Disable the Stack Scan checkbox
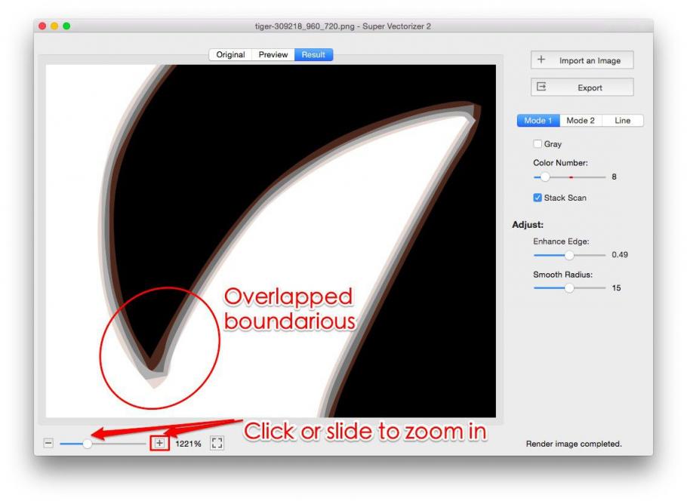This screenshot has width=687, height=504. coord(538,198)
